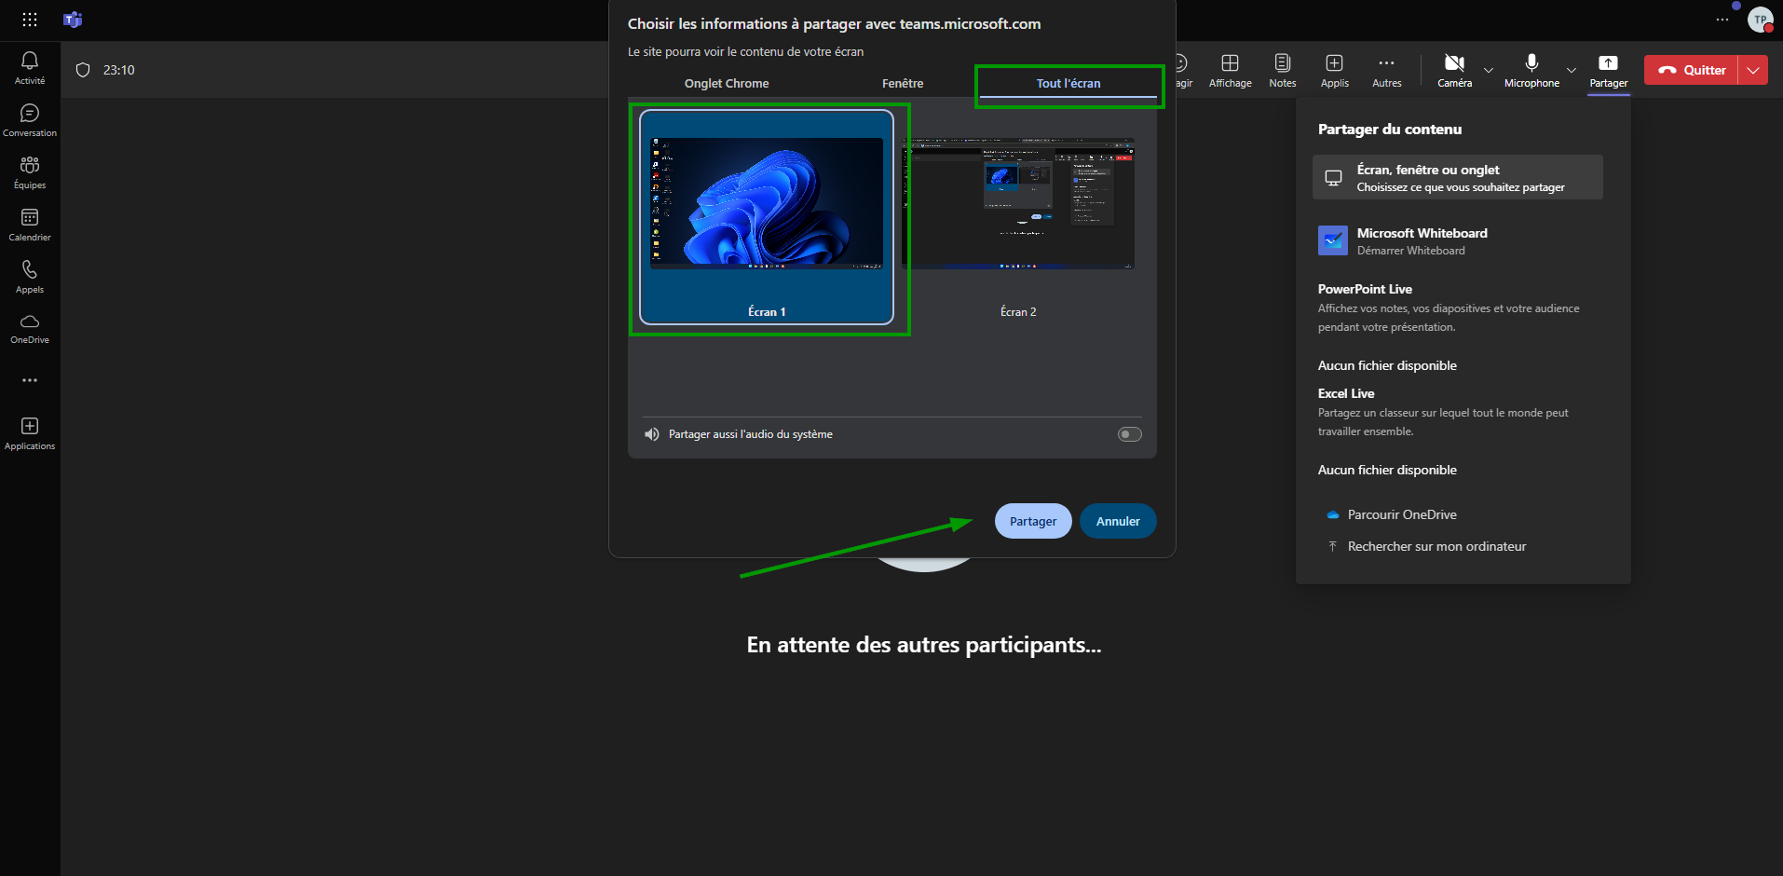Switch to the Onglet Chrome tab
The image size is (1783, 876).
pyautogui.click(x=727, y=83)
